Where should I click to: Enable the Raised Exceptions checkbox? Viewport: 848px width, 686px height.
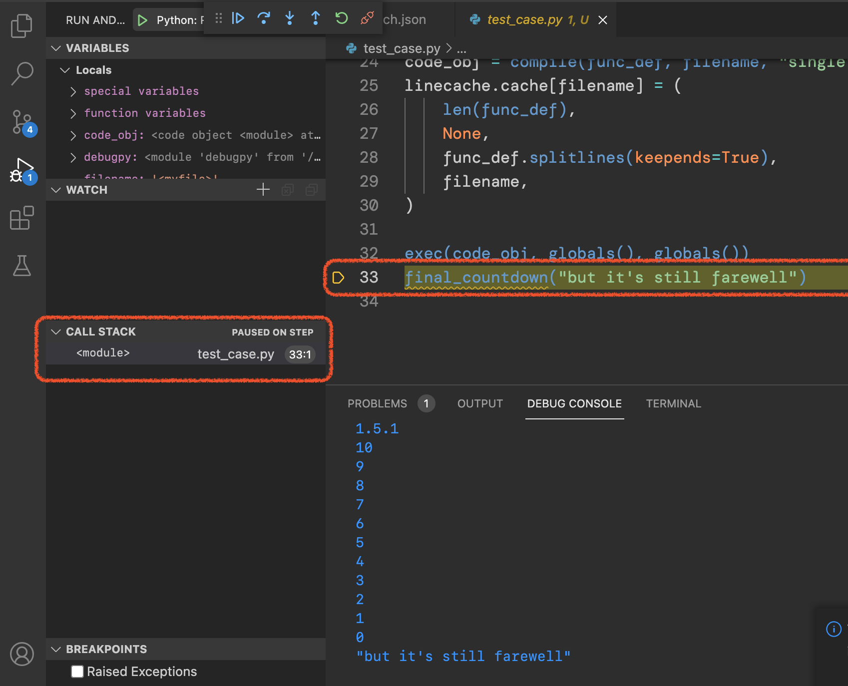coord(77,672)
